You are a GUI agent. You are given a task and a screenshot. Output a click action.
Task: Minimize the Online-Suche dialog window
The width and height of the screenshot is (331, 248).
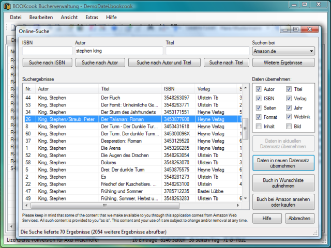(286, 30)
